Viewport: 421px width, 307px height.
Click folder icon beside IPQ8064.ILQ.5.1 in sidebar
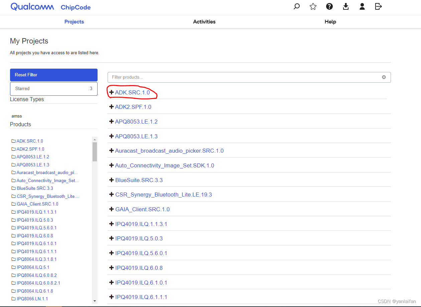pyautogui.click(x=14, y=267)
